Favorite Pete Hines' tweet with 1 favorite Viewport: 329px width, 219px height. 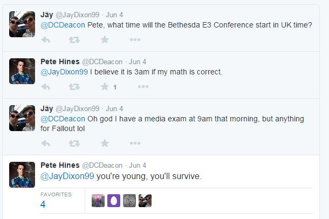click(105, 86)
